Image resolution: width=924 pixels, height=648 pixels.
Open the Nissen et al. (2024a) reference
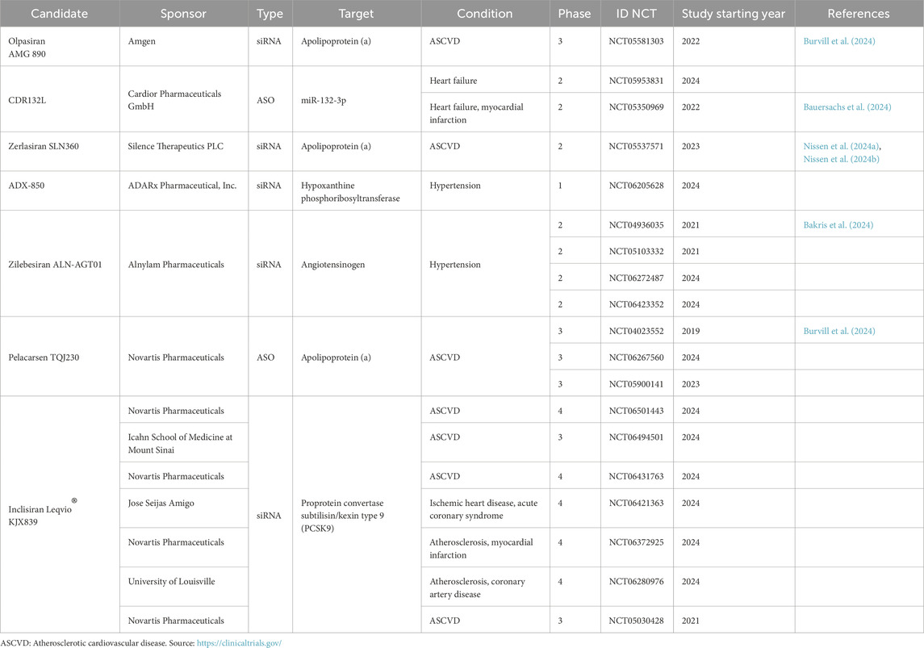[842, 146]
